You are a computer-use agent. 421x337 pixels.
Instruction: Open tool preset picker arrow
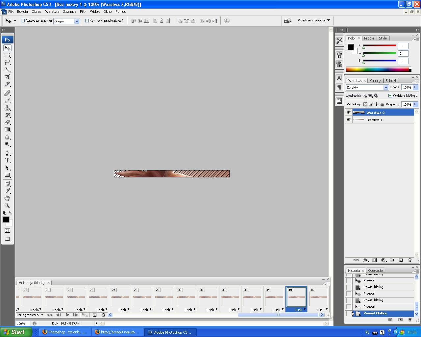click(15, 21)
